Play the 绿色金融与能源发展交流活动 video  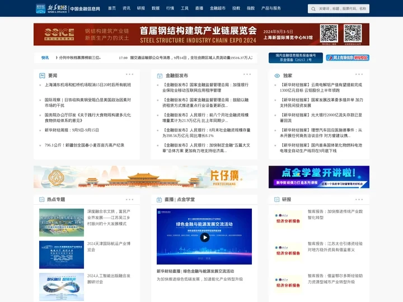click(x=205, y=237)
